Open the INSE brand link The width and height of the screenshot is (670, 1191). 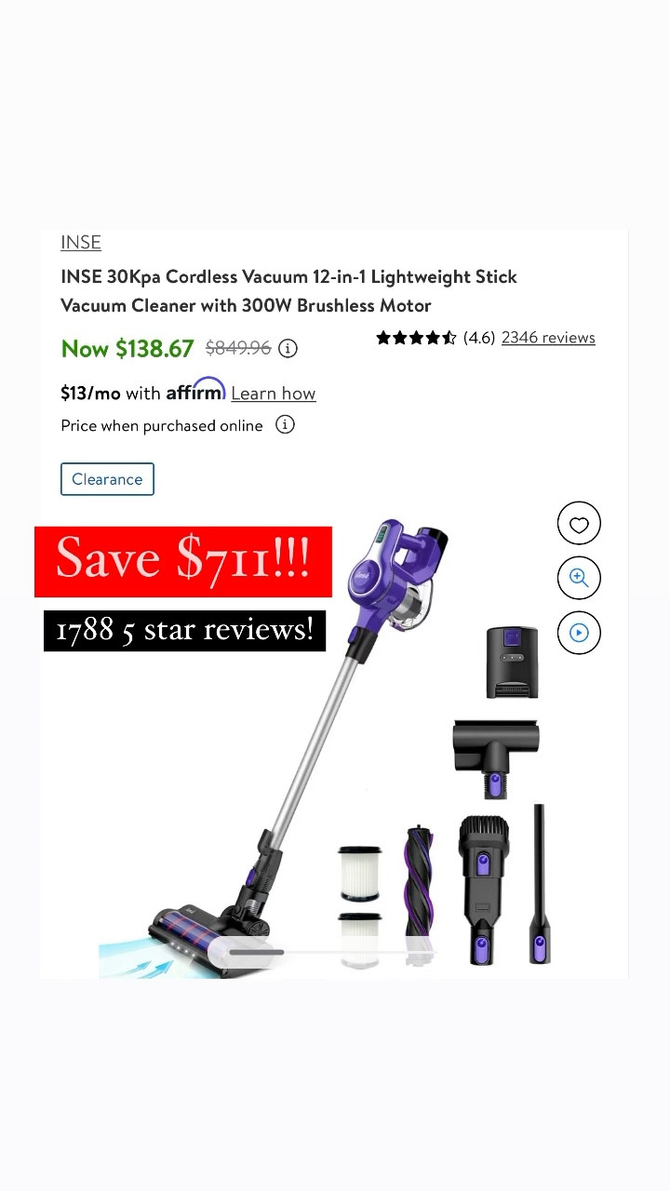81,242
